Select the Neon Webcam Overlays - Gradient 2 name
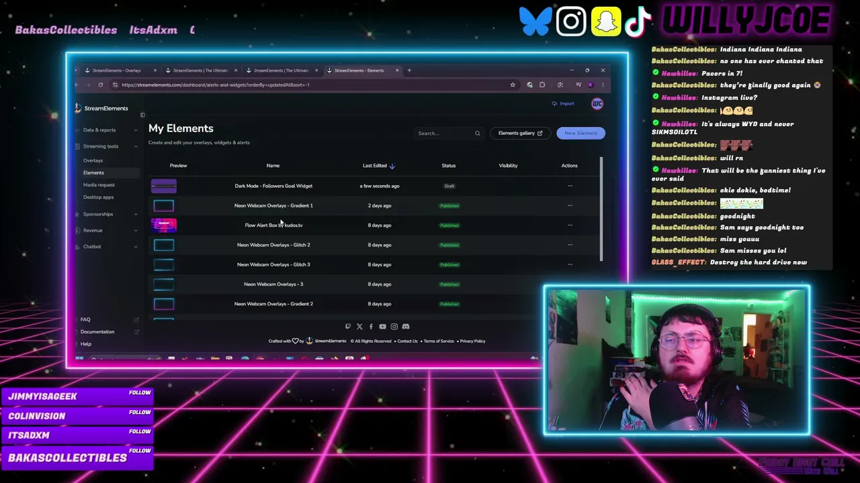This screenshot has height=483, width=860. point(273,304)
